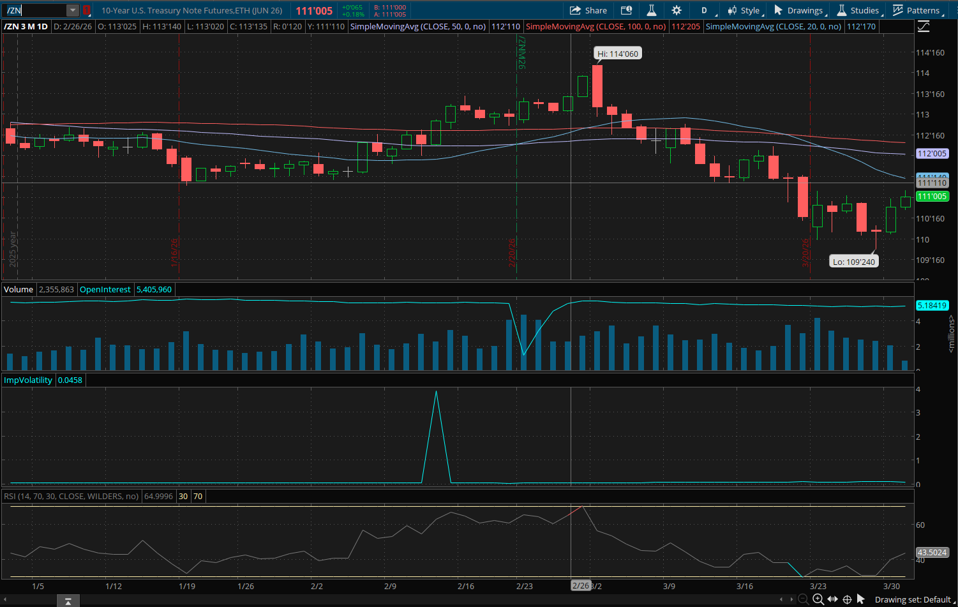The width and height of the screenshot is (958, 607).
Task: Click the Share icon in the toolbar
Action: (588, 10)
